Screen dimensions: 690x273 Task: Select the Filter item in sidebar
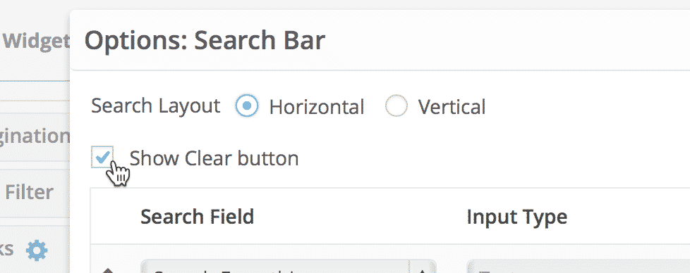click(29, 192)
